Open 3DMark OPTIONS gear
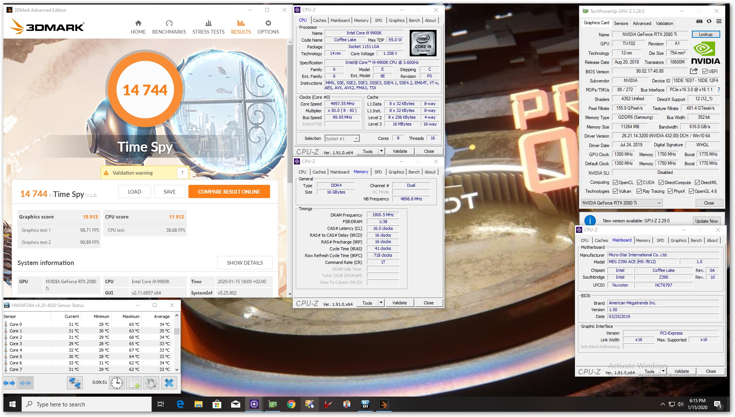 (x=268, y=27)
